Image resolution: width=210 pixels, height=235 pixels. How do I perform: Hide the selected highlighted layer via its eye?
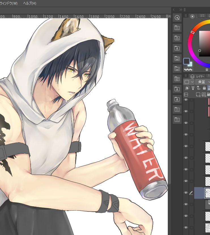pos(186,193)
